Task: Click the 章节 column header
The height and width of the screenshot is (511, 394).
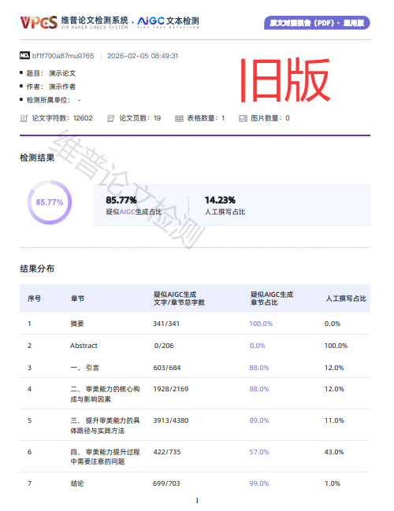Action: [x=78, y=298]
